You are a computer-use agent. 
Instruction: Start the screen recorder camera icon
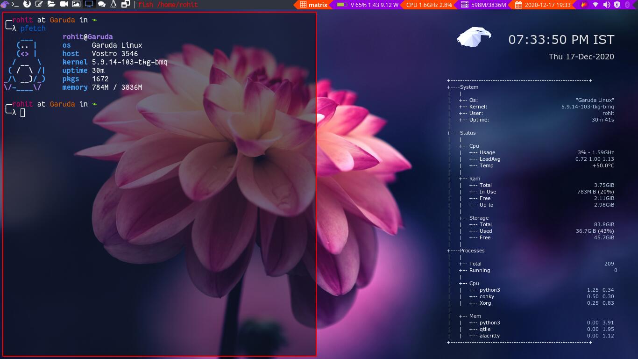[x=63, y=4]
